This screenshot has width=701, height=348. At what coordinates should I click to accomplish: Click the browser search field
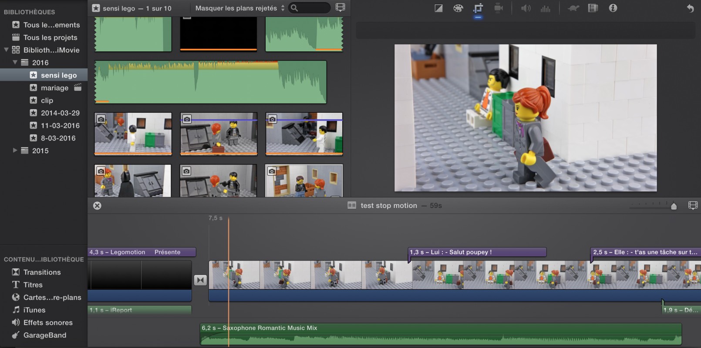[310, 8]
